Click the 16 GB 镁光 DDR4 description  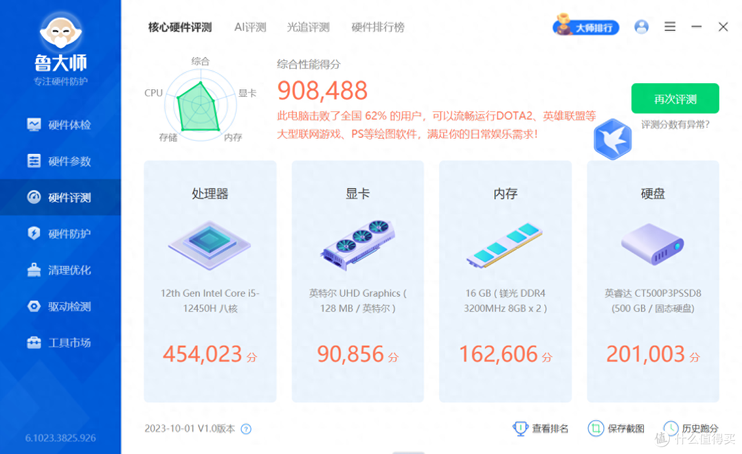[506, 301]
